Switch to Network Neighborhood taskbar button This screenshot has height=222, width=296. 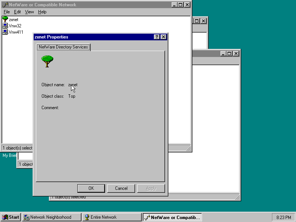click(51, 217)
